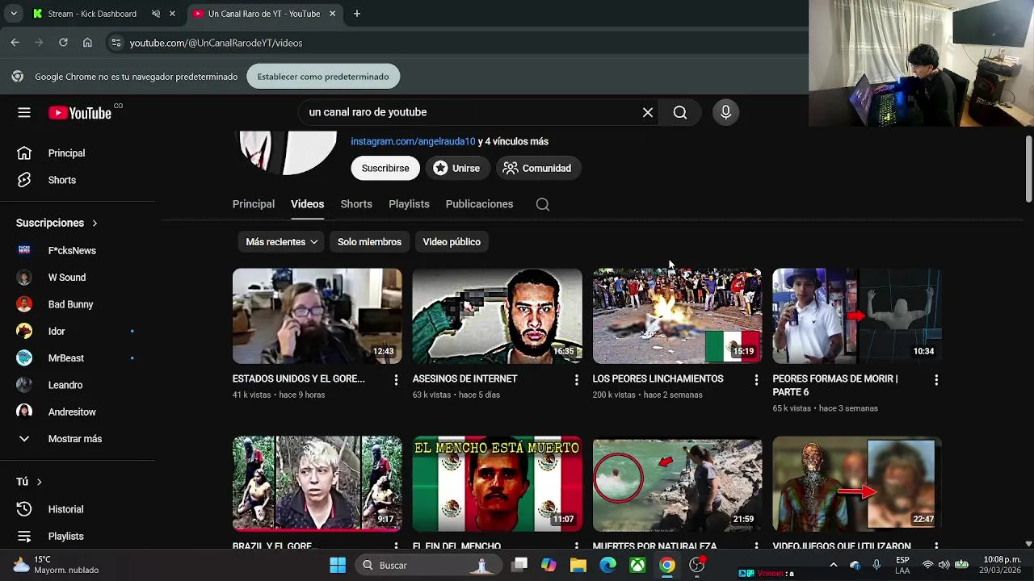This screenshot has width=1034, height=581.
Task: Open the ASESINOS DE INTERNET thumbnail
Action: click(x=497, y=316)
